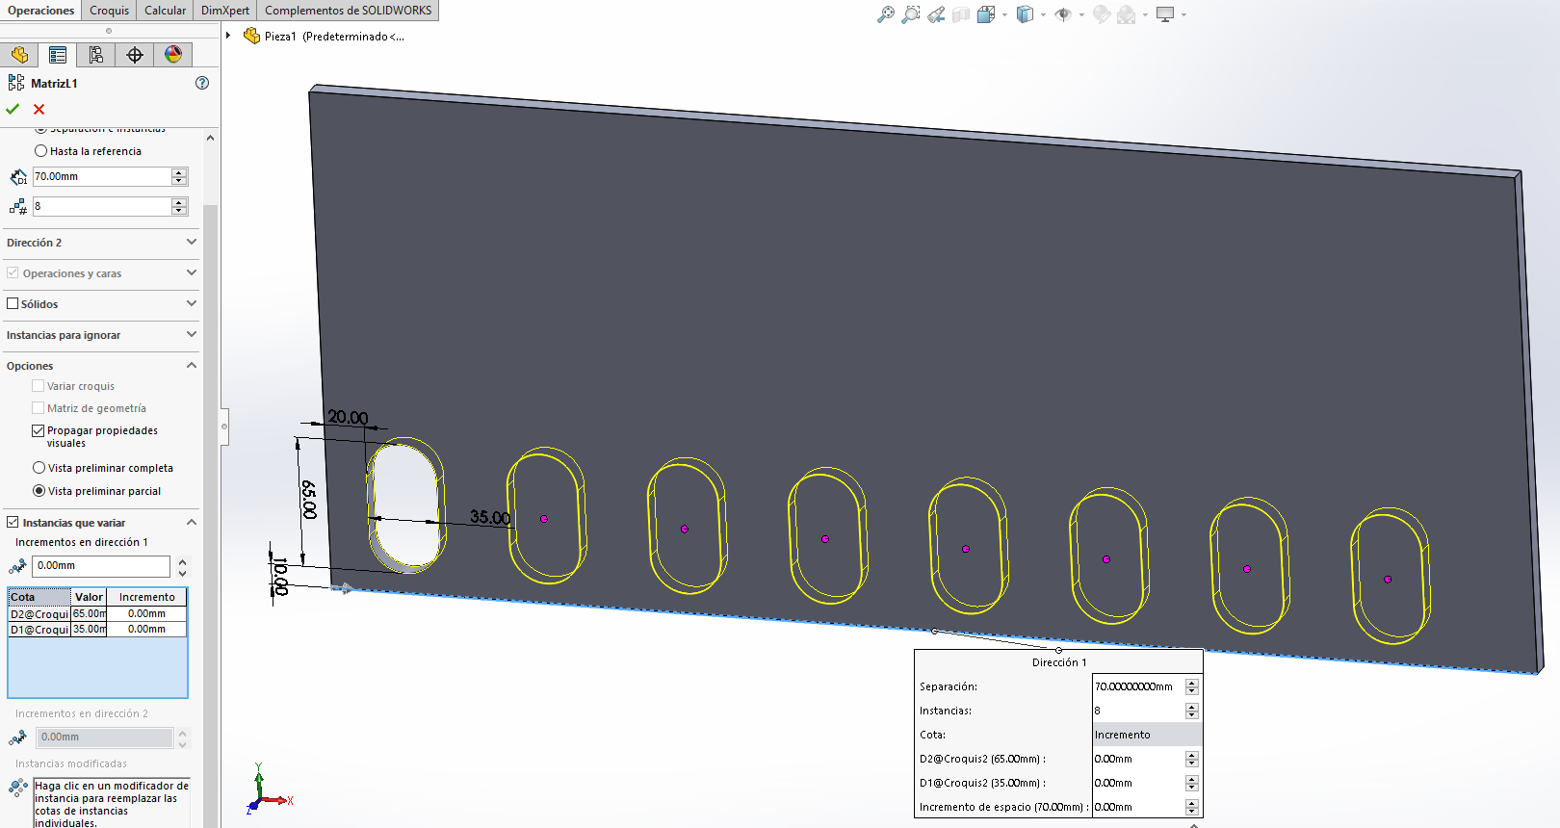Click the MatrizL1 linear pattern icon

pyautogui.click(x=16, y=83)
